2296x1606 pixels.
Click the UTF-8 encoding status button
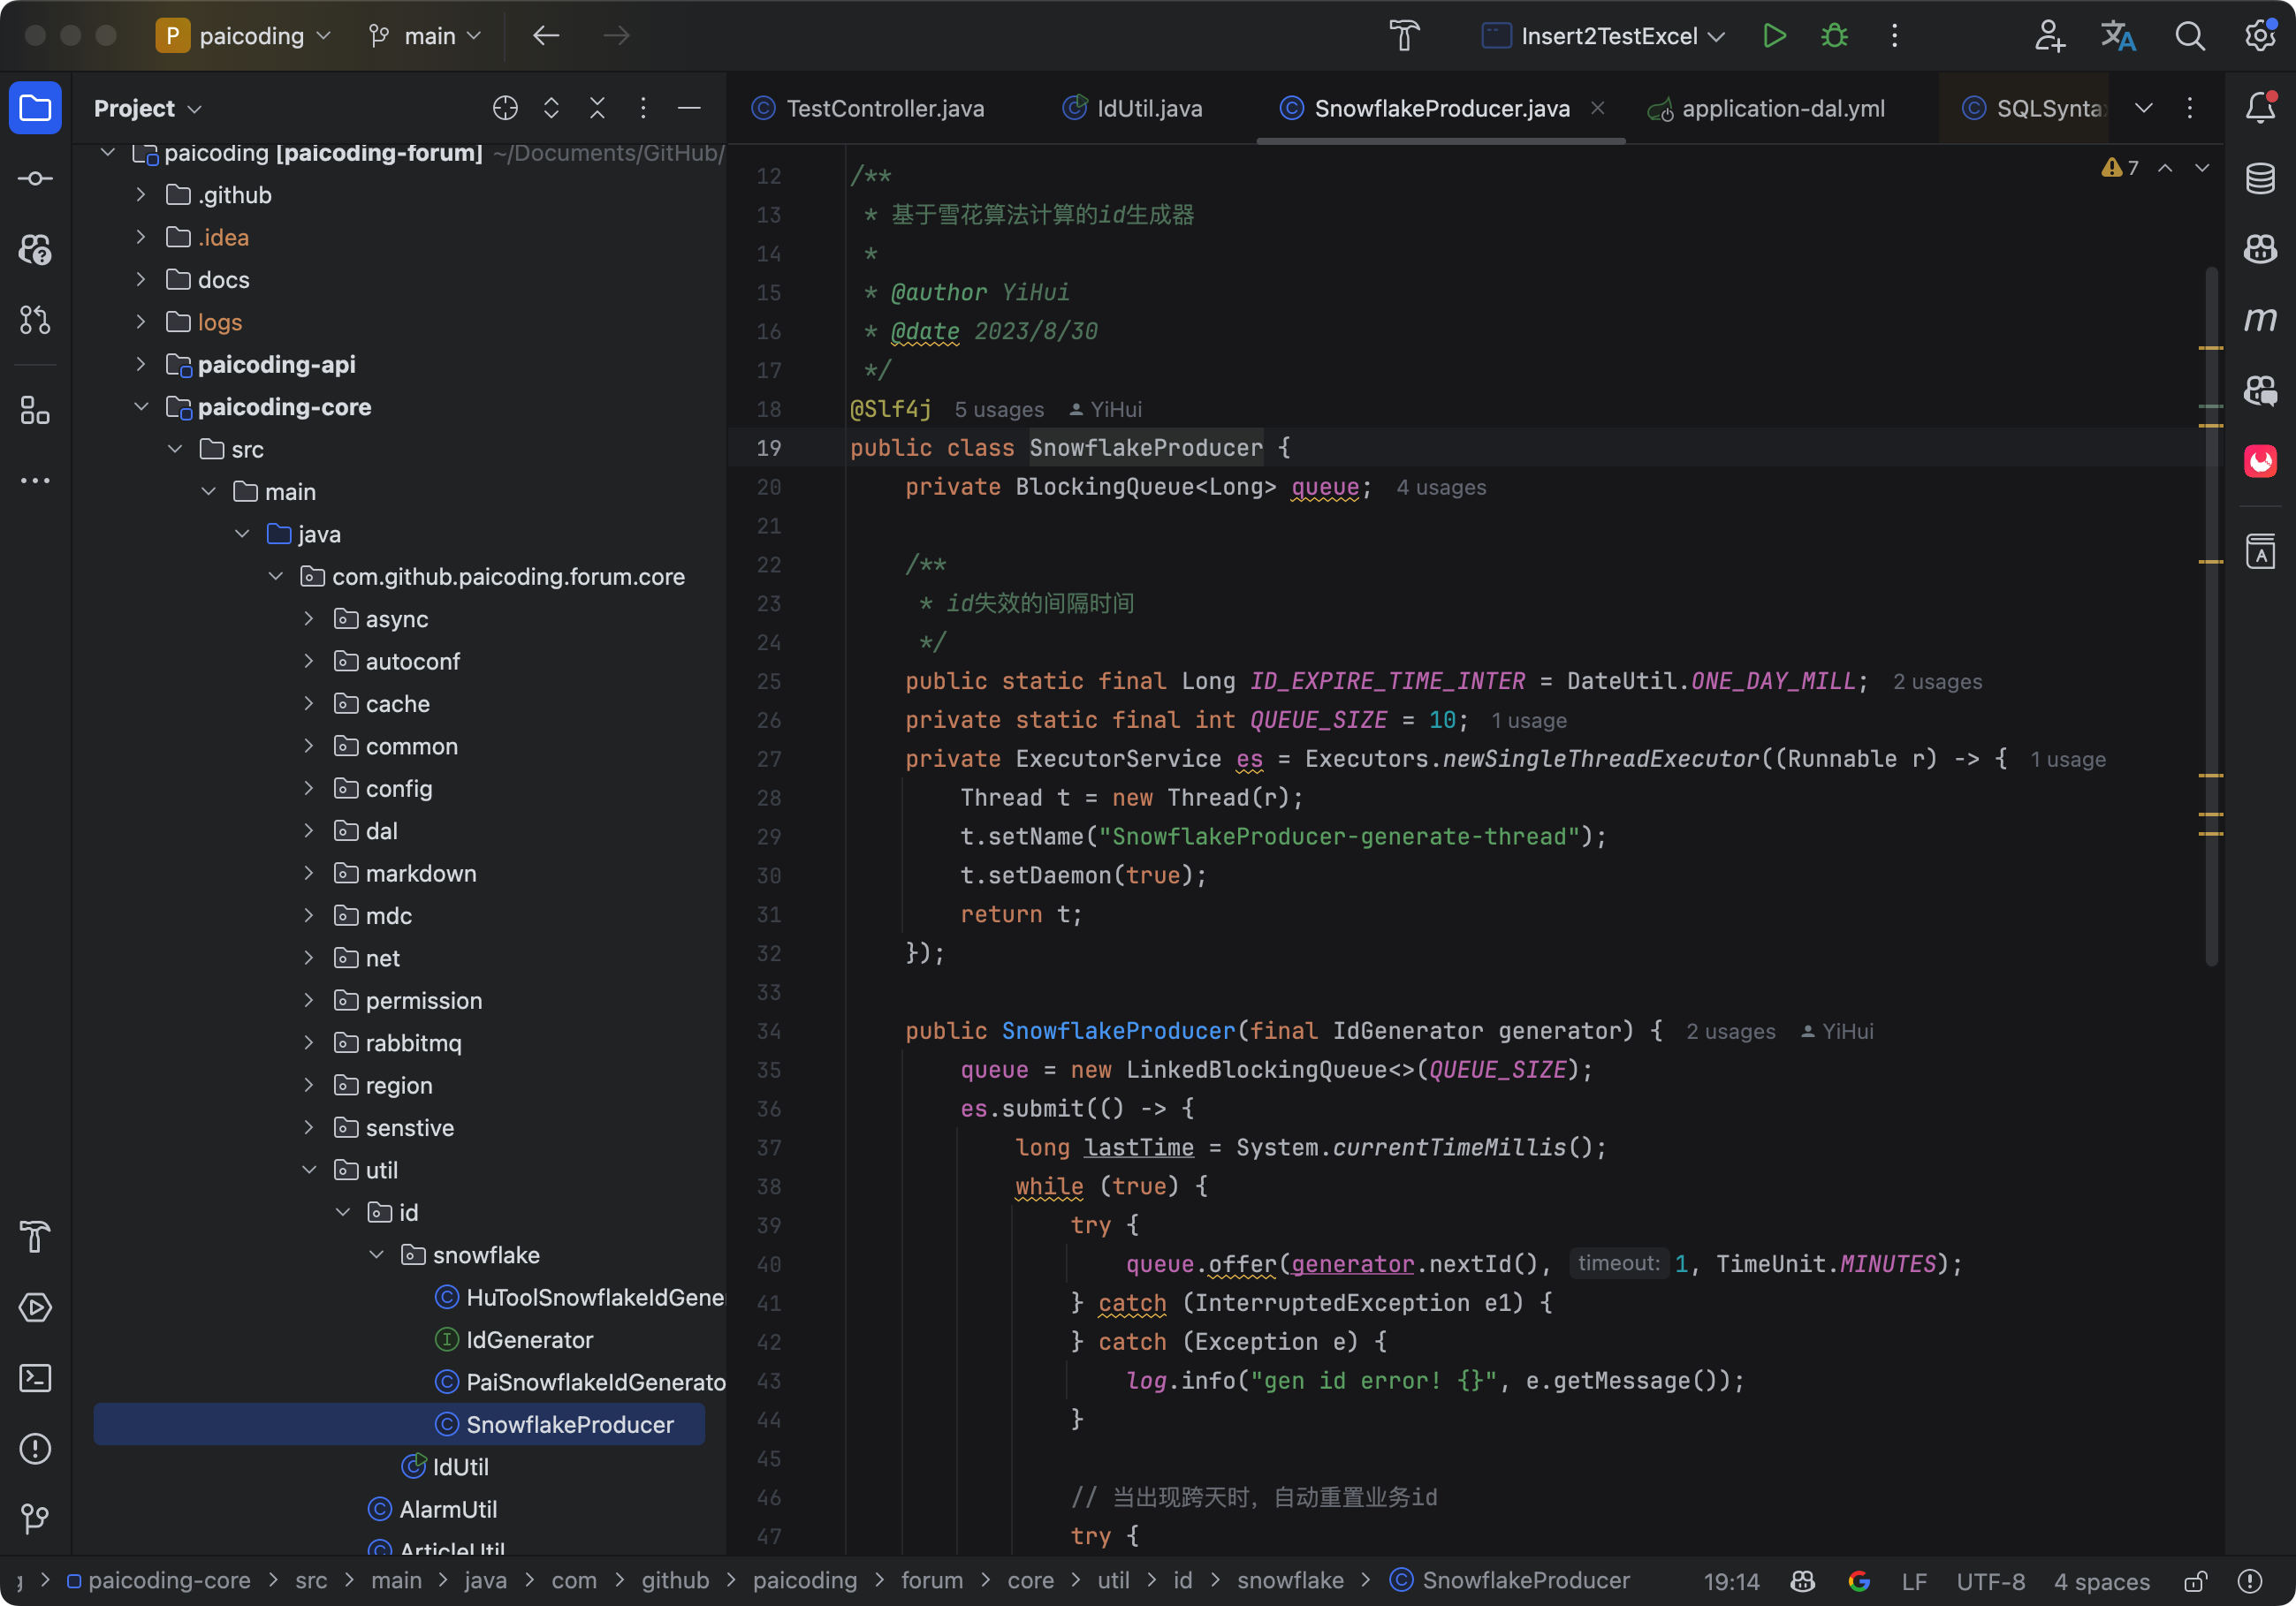click(1990, 1581)
